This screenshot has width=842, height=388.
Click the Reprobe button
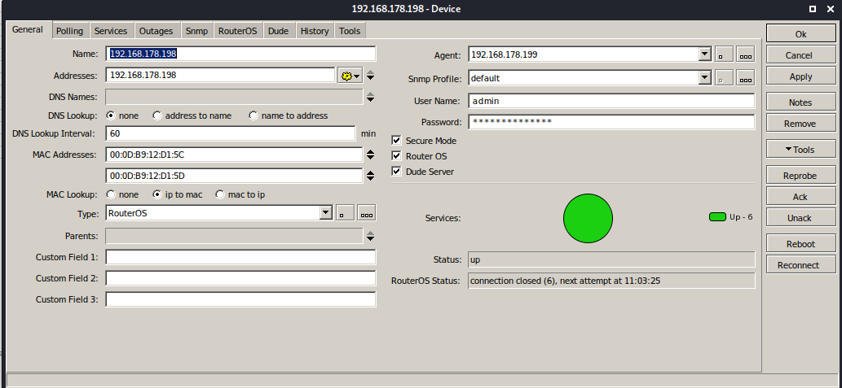pos(800,176)
